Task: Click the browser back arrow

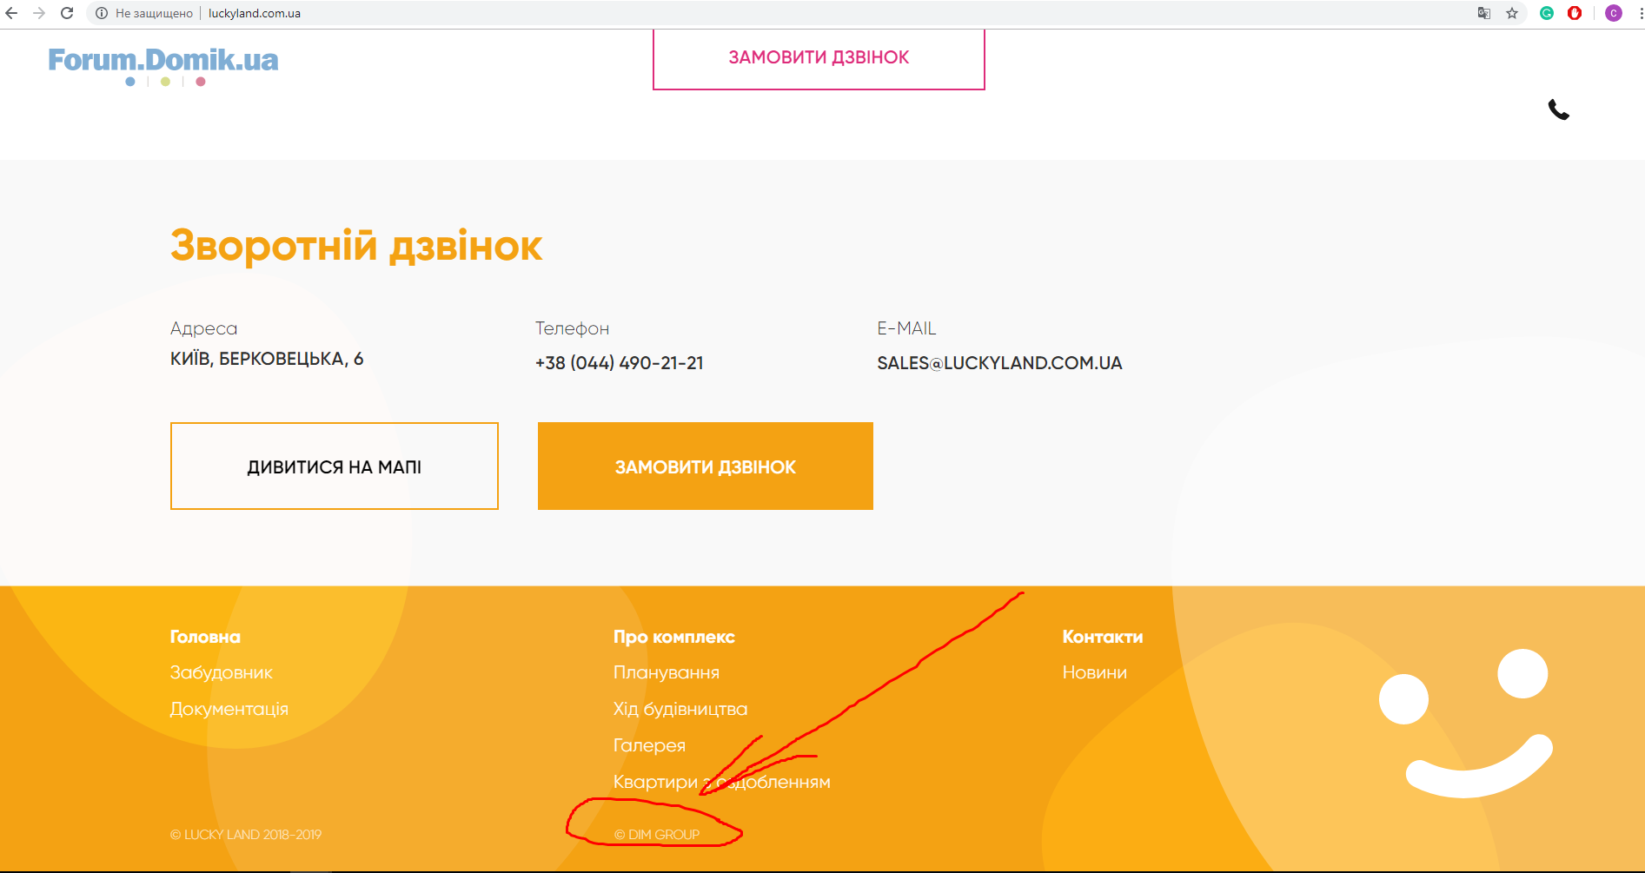Action: [x=11, y=13]
